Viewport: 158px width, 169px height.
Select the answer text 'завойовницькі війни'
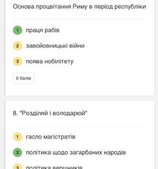(x=55, y=46)
